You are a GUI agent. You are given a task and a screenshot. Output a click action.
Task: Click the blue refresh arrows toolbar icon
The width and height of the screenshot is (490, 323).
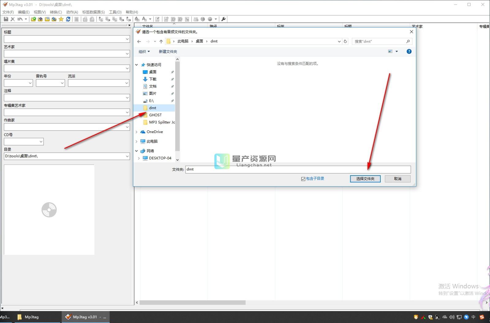68,19
